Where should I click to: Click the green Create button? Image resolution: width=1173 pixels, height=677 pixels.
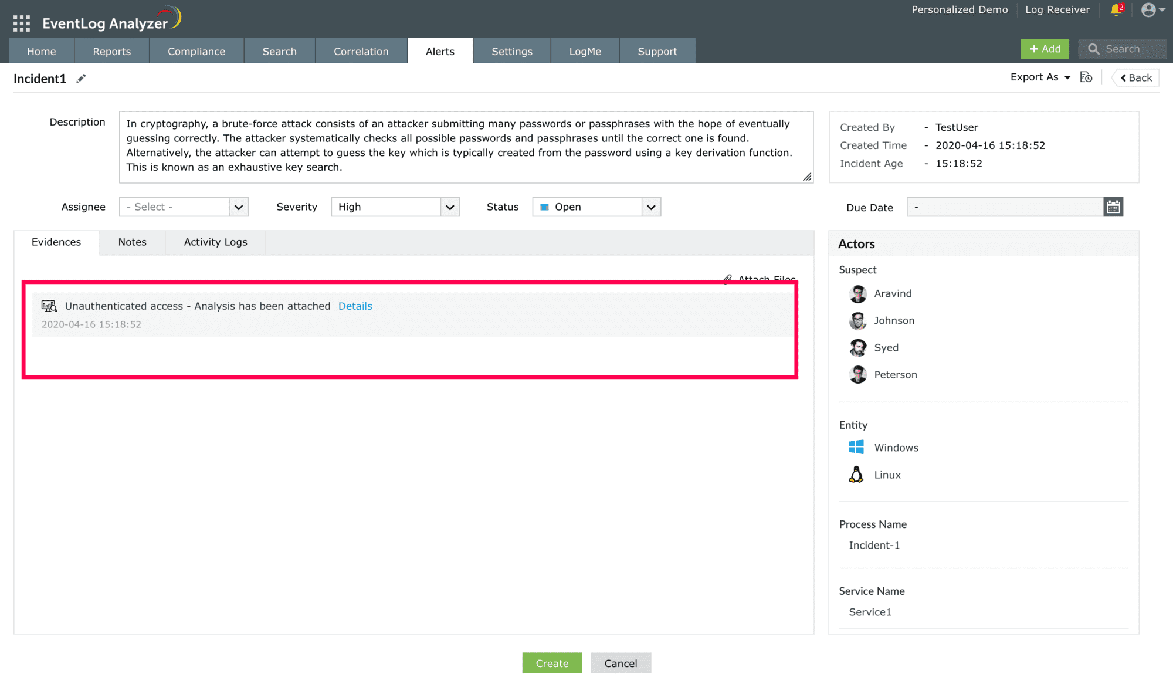[x=551, y=663]
